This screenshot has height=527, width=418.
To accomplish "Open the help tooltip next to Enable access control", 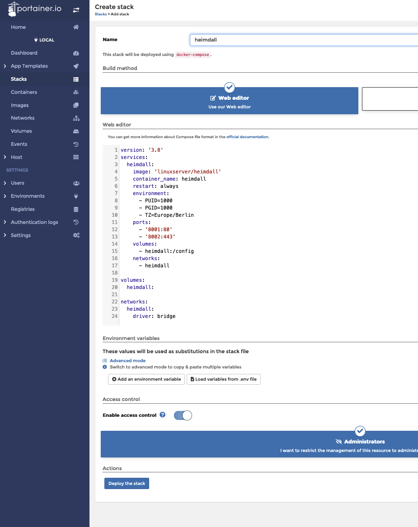I will click(x=162, y=415).
